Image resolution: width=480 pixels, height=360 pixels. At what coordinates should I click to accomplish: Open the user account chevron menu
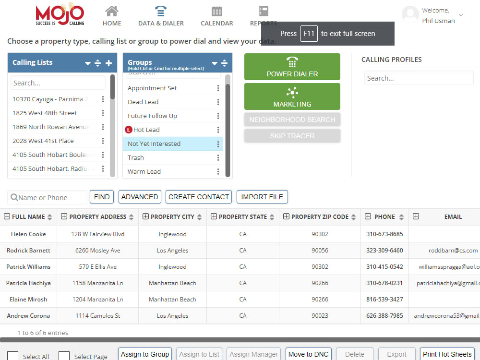(x=461, y=15)
